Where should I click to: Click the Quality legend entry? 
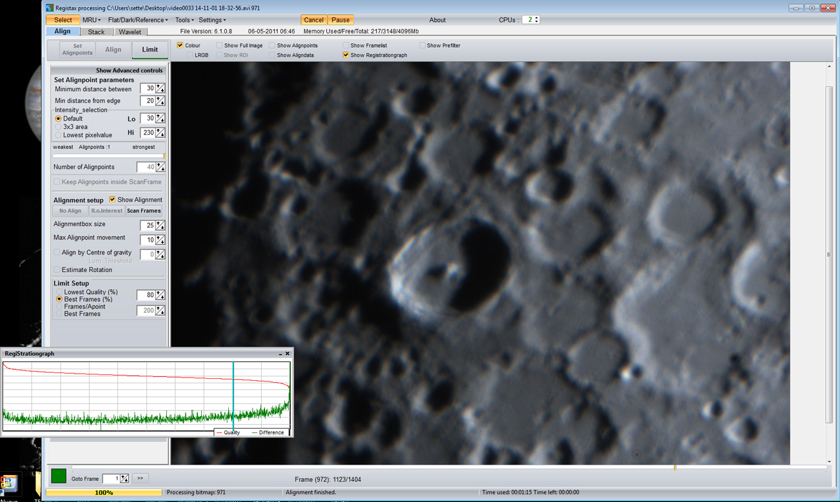[228, 432]
